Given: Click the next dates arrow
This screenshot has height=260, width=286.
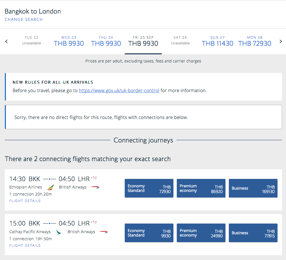Looking at the screenshot, I should coord(281,41).
